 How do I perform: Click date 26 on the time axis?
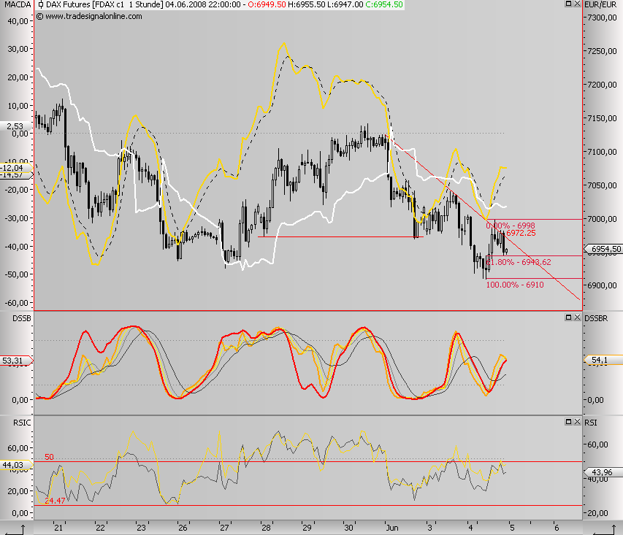[x=183, y=528]
